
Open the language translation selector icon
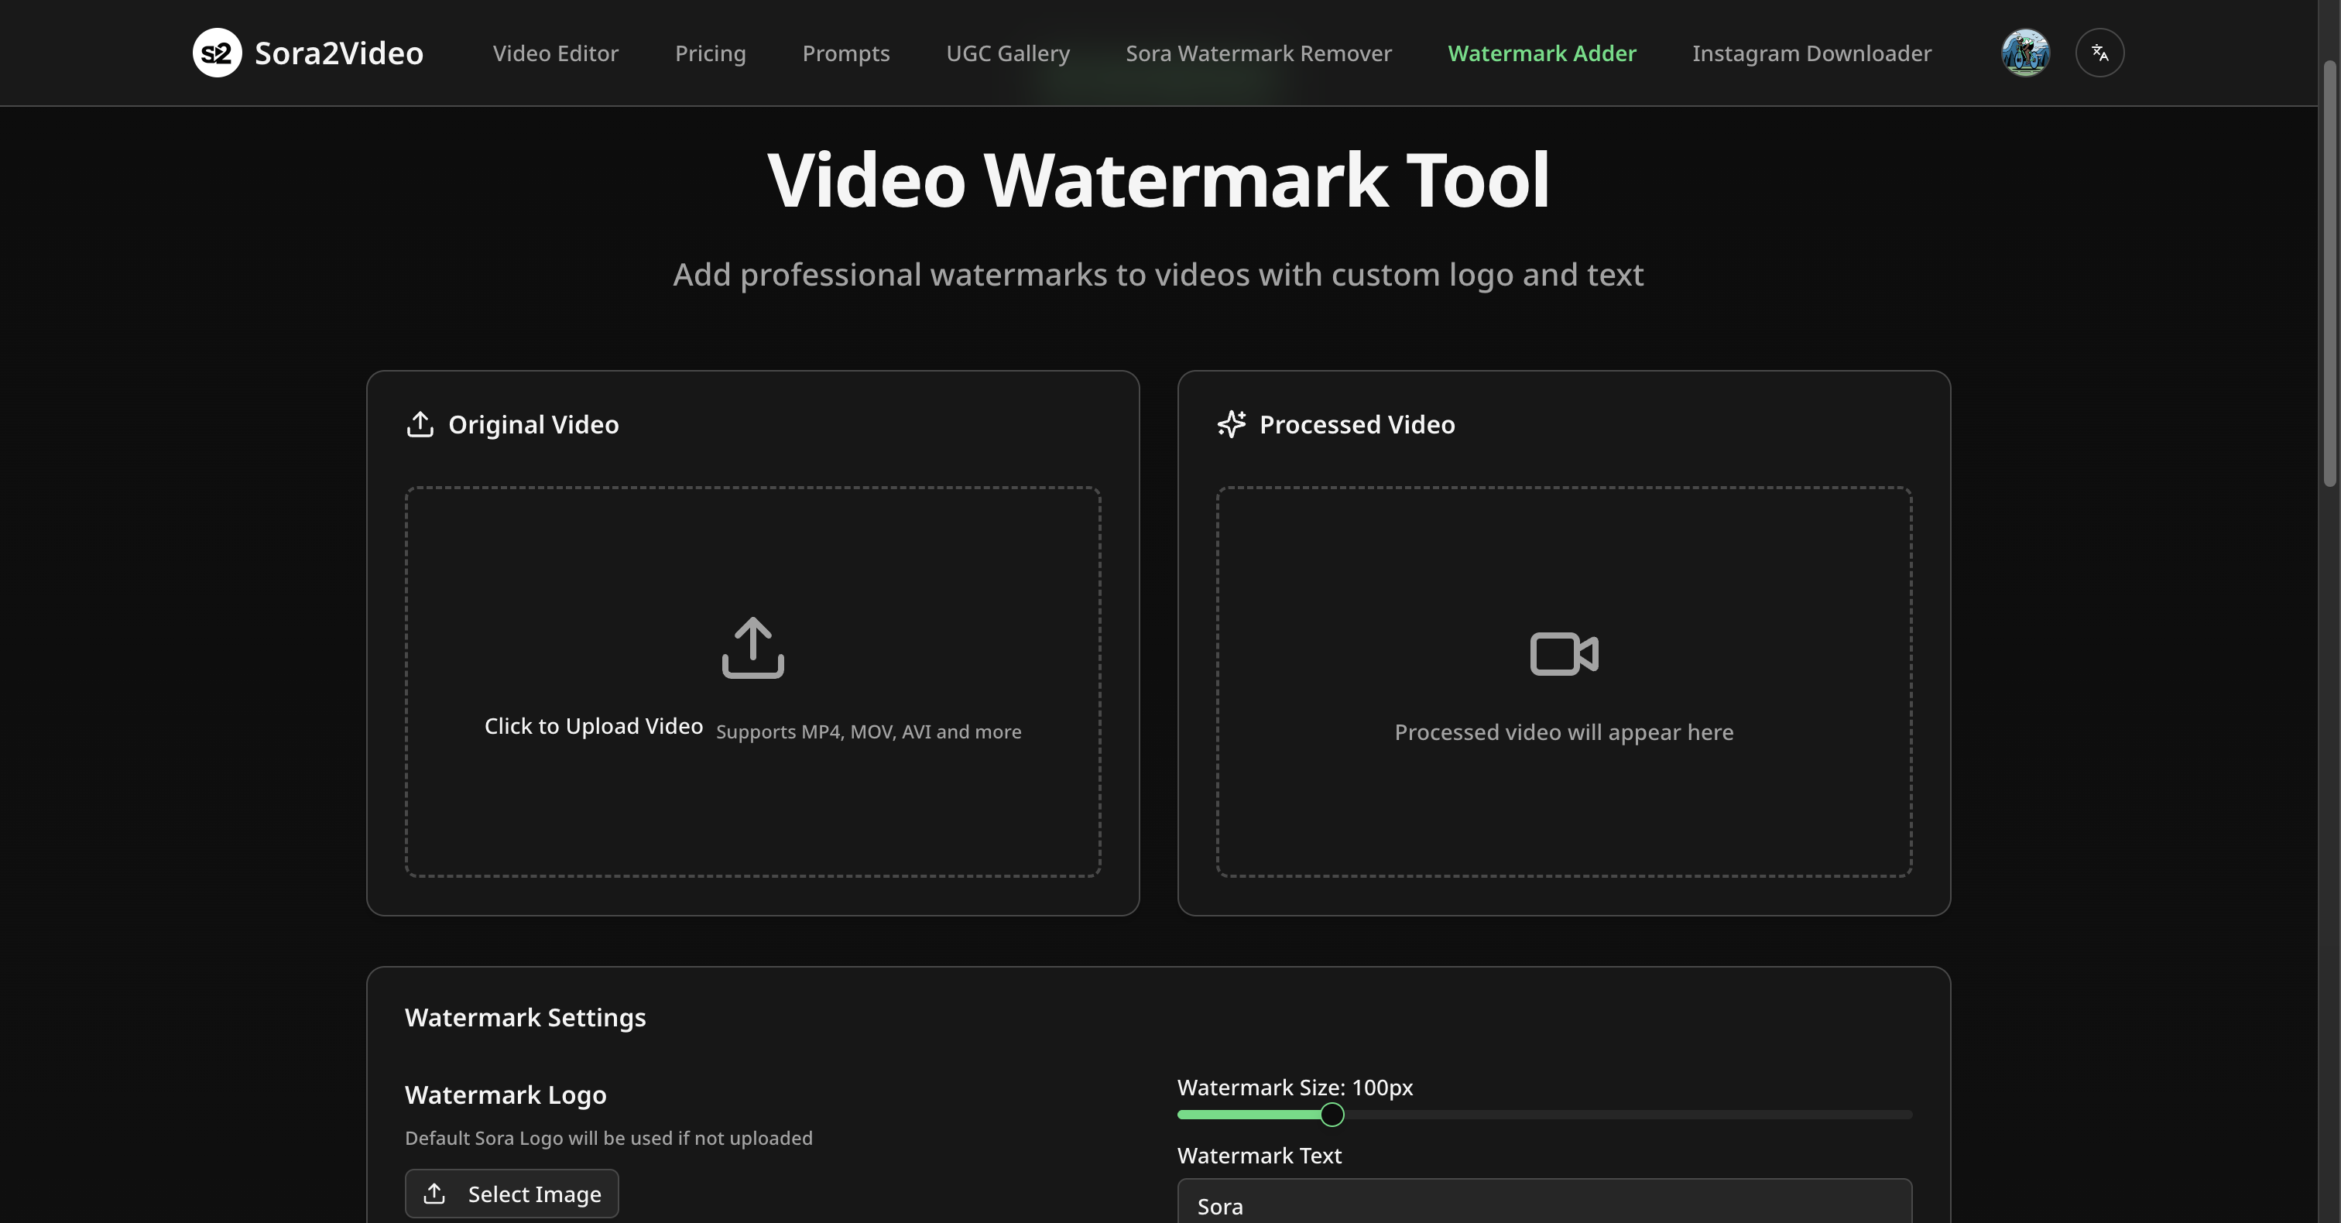2099,53
